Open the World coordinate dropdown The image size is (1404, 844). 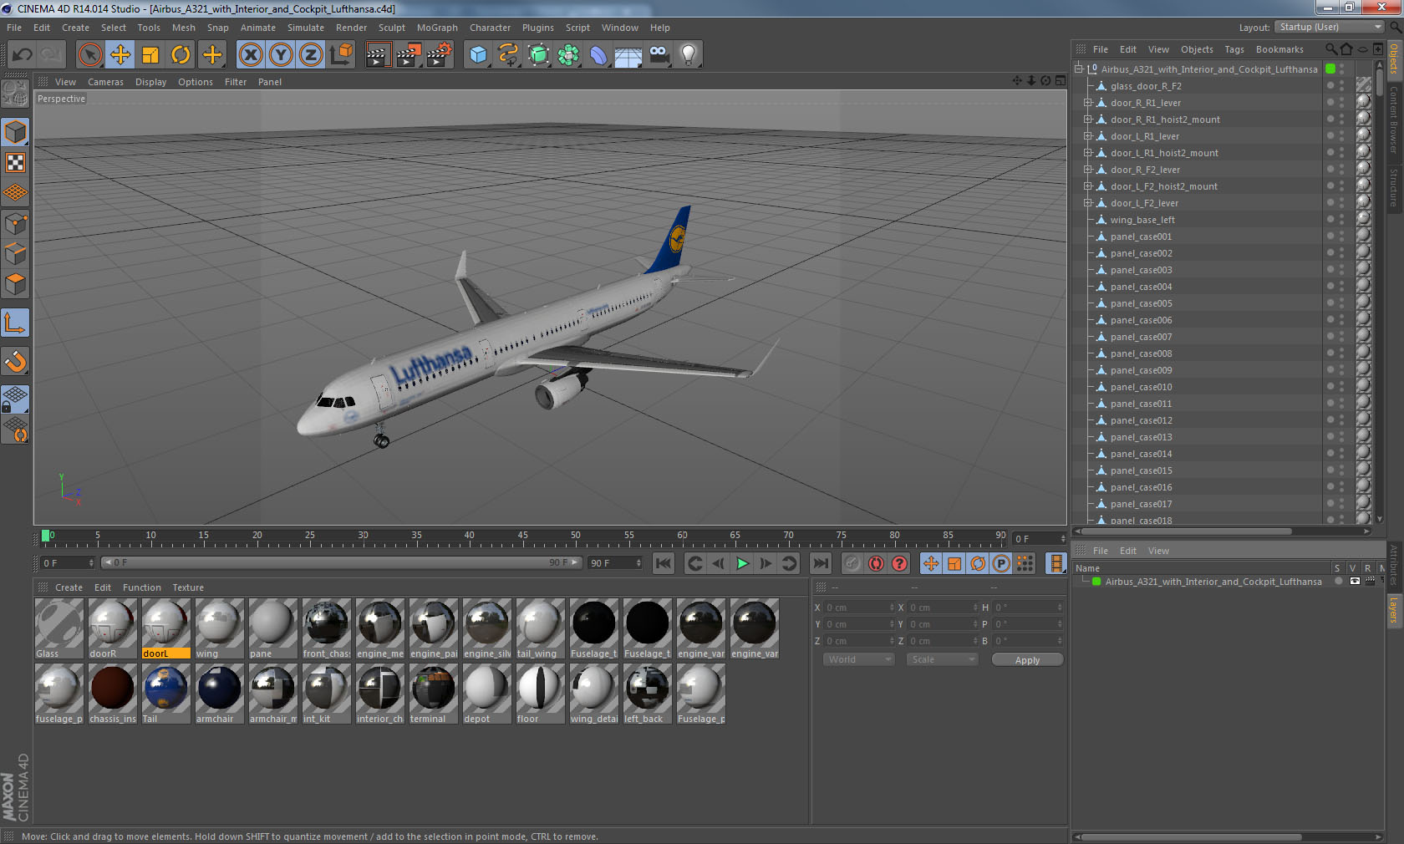(x=858, y=659)
